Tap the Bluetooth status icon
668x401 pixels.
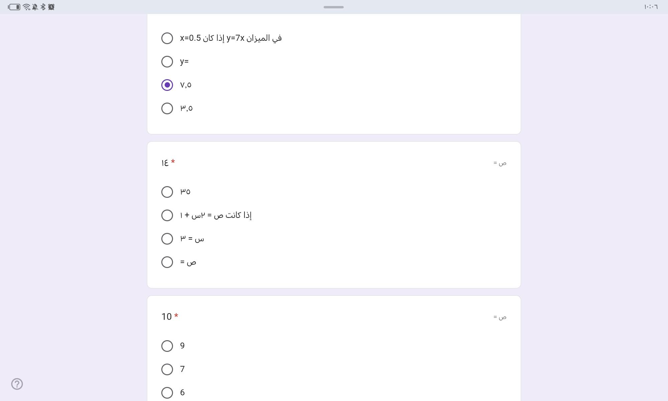tap(43, 7)
